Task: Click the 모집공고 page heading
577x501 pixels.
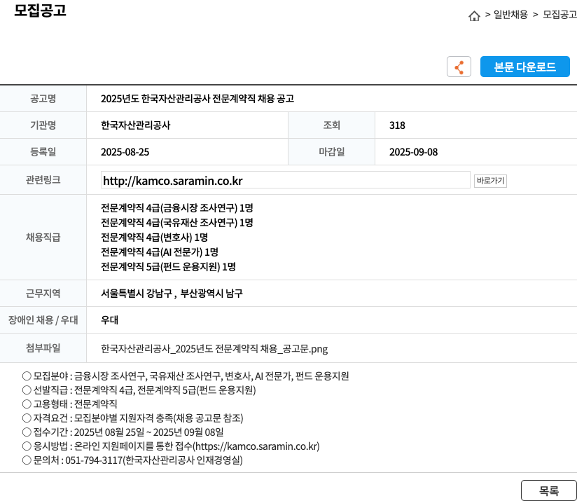Action: [40, 11]
